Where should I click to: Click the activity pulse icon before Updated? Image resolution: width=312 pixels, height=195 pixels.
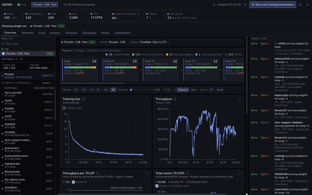(x=214, y=4)
